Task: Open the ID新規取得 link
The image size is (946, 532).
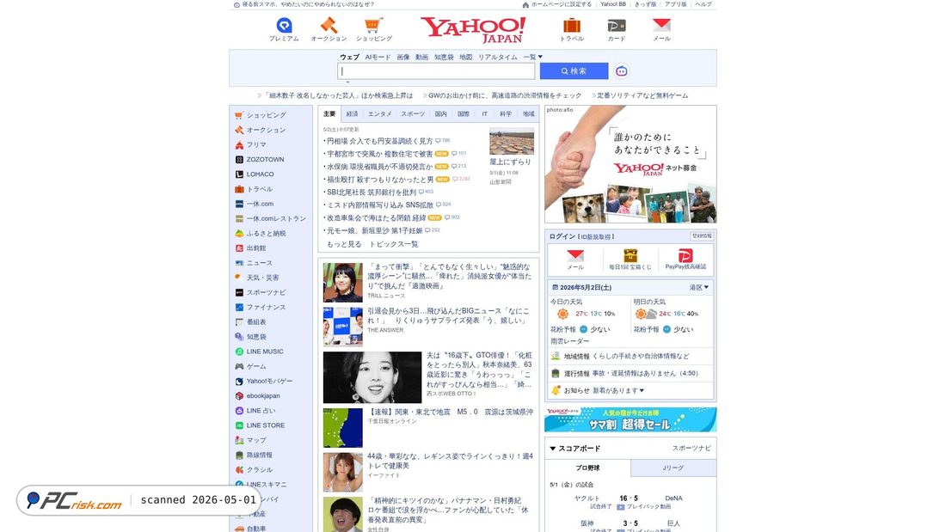Action: 596,237
